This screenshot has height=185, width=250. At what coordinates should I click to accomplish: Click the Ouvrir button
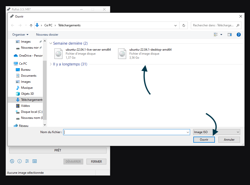point(204,140)
